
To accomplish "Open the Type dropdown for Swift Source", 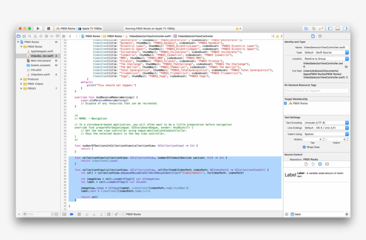I will [326, 52].
